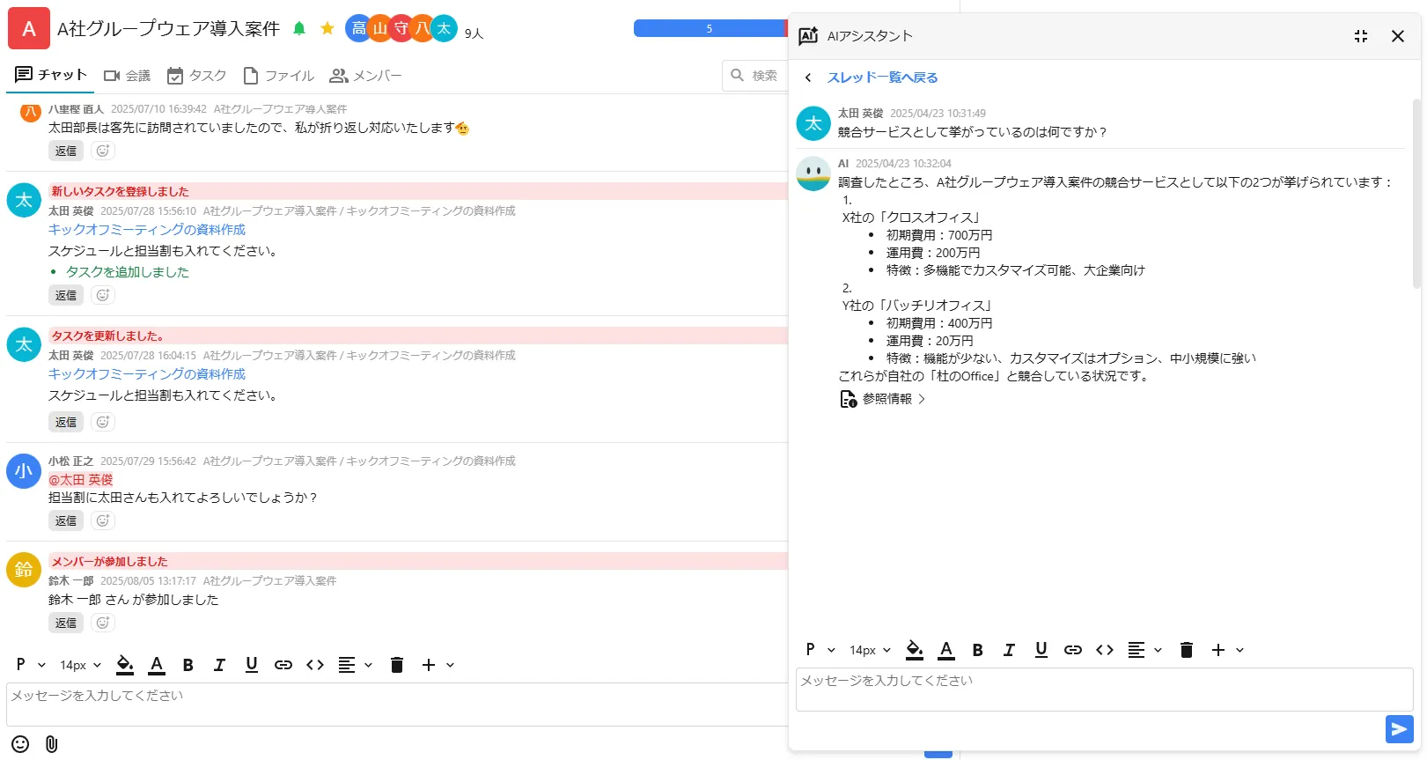Open text alignment dropdown in AI editor
The width and height of the screenshot is (1427, 760).
tap(1145, 650)
